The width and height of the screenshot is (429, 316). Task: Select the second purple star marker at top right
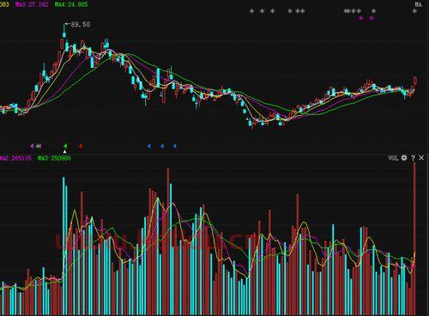coord(372,18)
